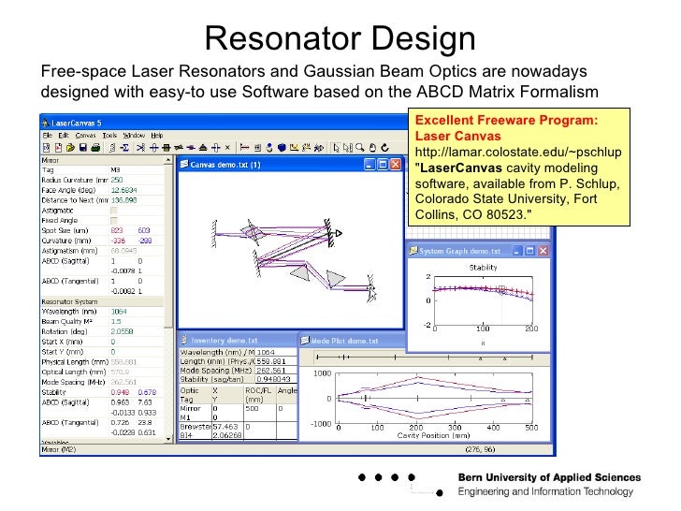This screenshot has width=681, height=511.
Task: Maximize the Canvas demo.txt window
Action: (383, 165)
